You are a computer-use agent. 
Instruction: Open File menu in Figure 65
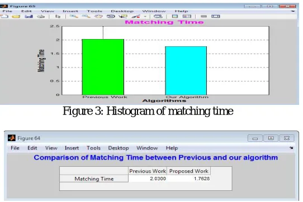point(7,11)
